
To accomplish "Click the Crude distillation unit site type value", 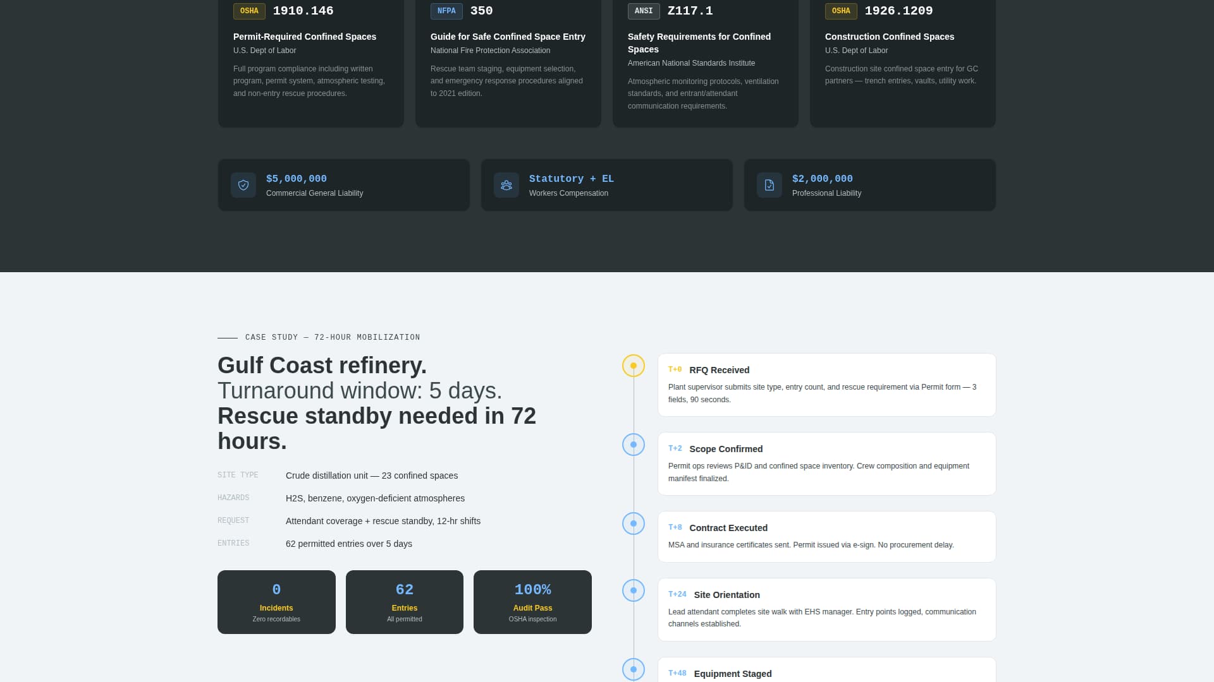I will click(x=372, y=476).
